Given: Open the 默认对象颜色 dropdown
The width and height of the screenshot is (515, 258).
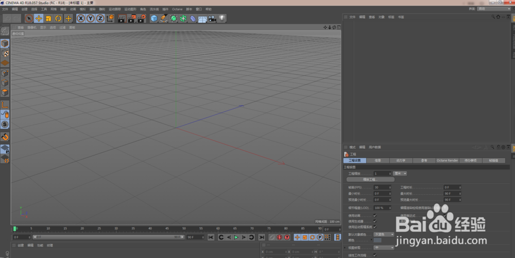Looking at the screenshot, I should pos(384,234).
